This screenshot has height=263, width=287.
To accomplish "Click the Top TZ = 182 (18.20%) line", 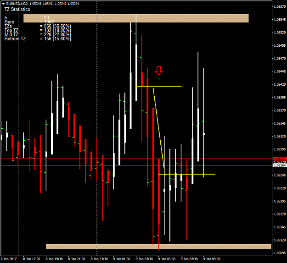I will (x=38, y=30).
